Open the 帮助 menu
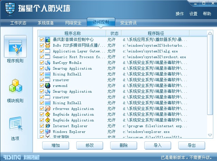 [x=207, y=14]
